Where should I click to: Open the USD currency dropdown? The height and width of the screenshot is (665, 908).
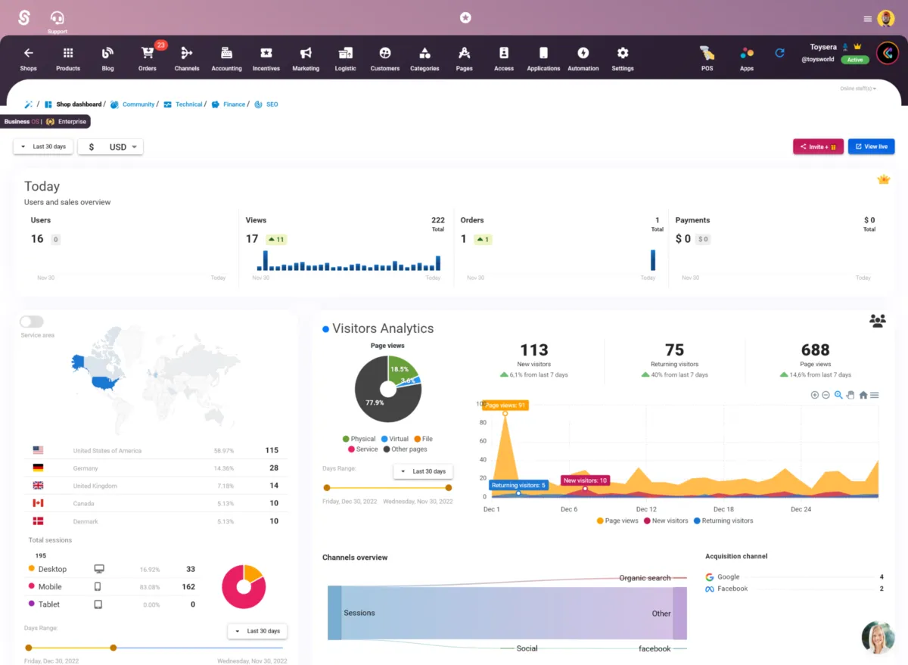click(110, 147)
